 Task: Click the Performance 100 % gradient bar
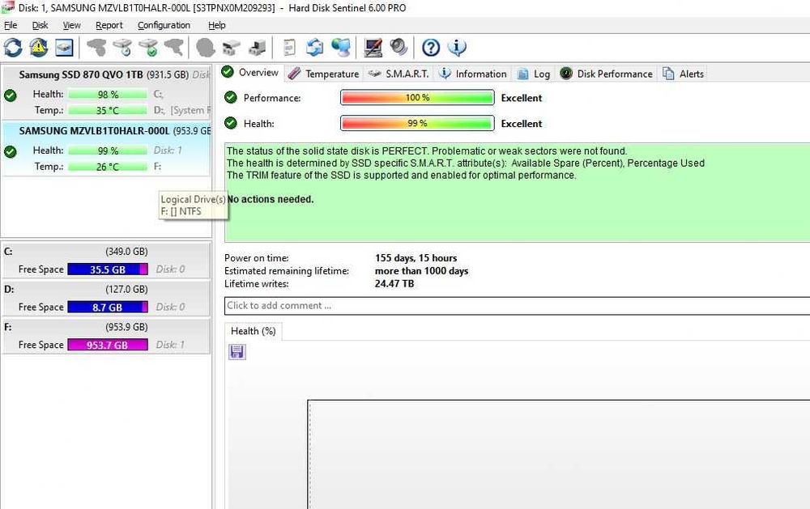coord(417,98)
